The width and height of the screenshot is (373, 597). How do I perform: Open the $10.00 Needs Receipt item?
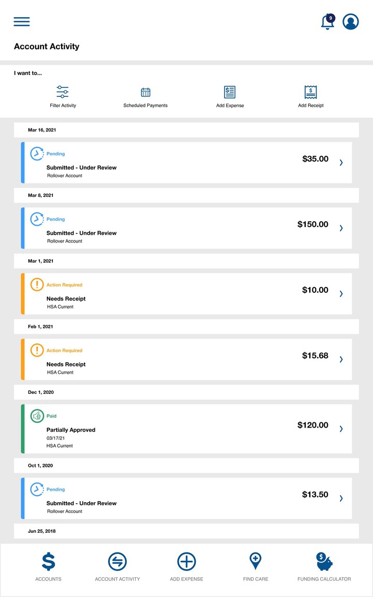click(341, 293)
